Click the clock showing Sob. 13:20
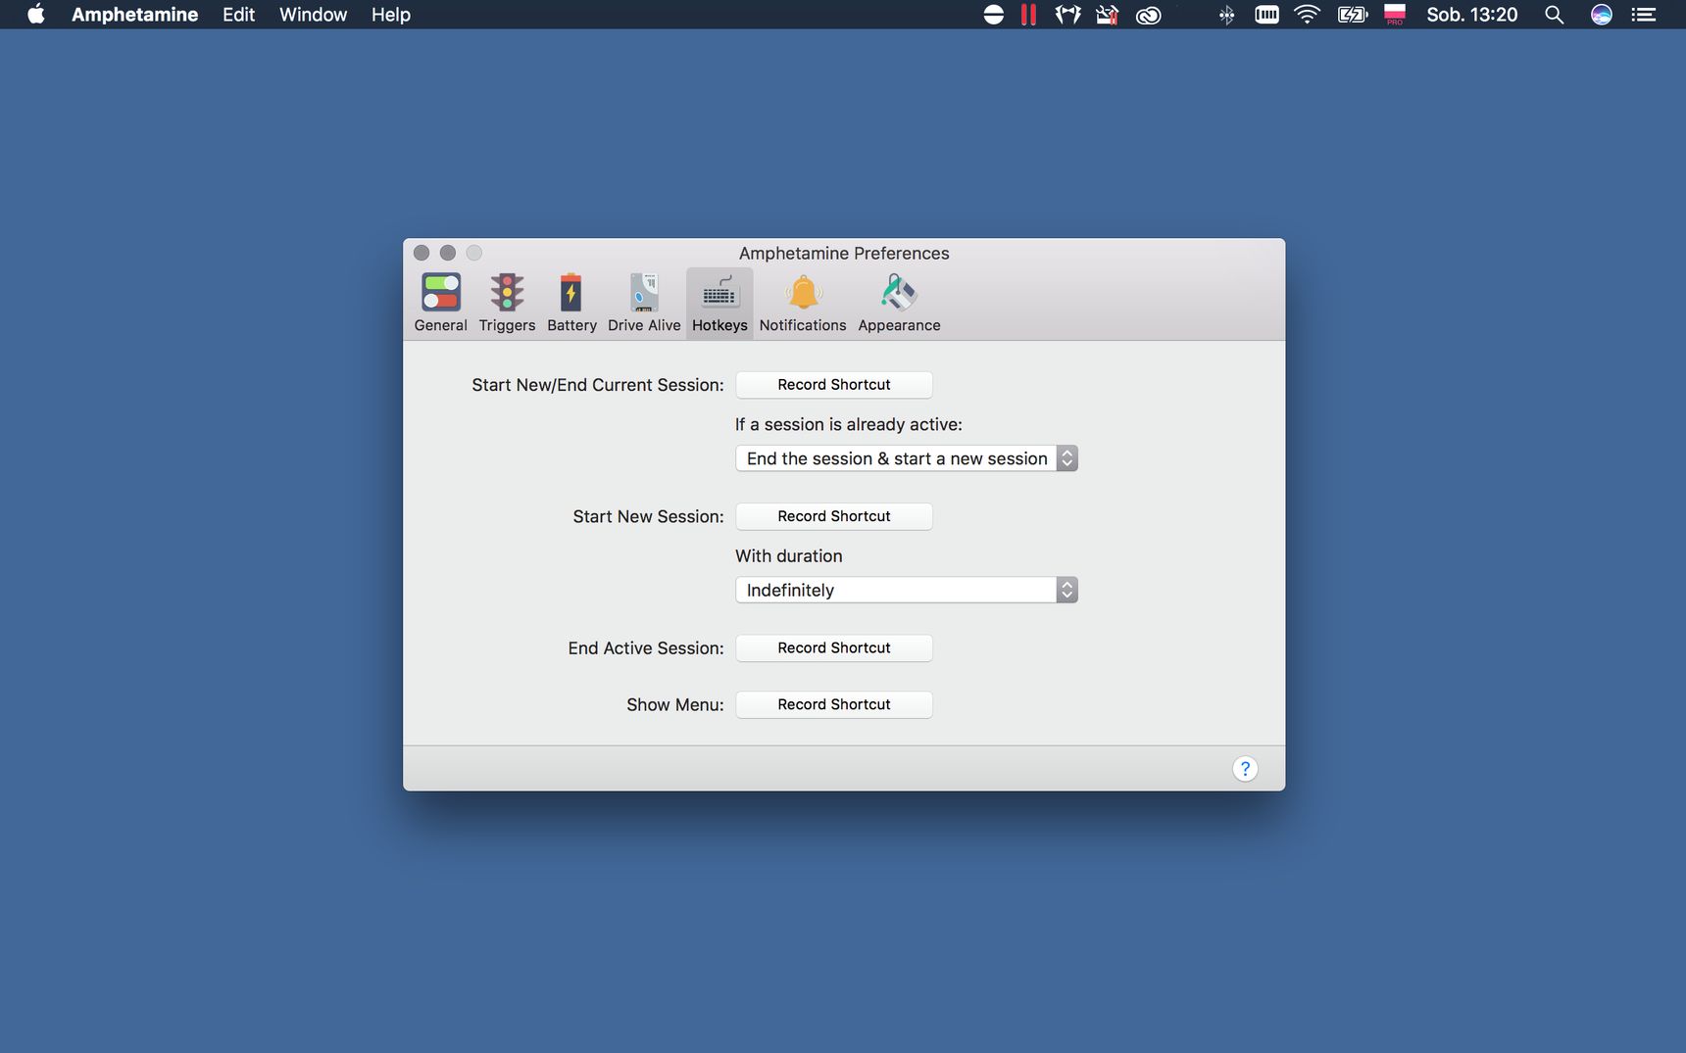 1471,15
